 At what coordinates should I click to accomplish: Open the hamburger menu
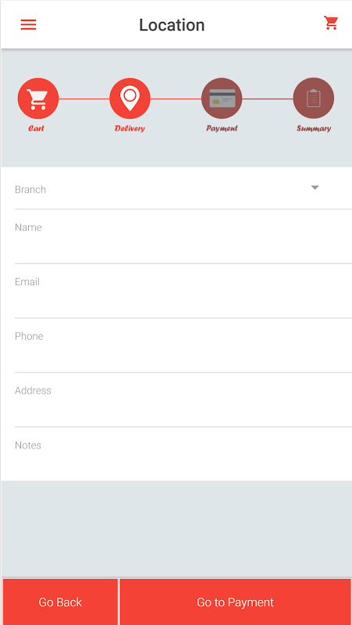point(28,25)
